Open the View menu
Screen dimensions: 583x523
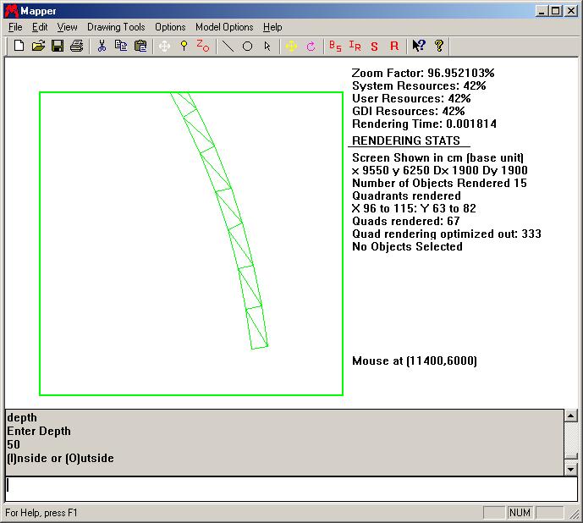tap(68, 27)
